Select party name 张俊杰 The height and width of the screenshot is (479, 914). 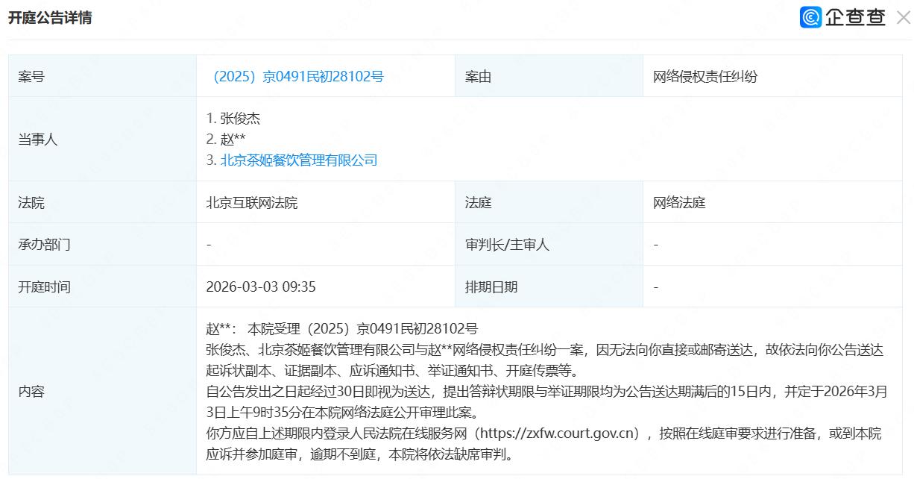pos(240,118)
